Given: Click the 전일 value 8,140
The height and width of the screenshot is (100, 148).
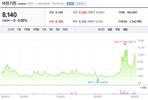Looking at the screenshot, I should [59, 12].
